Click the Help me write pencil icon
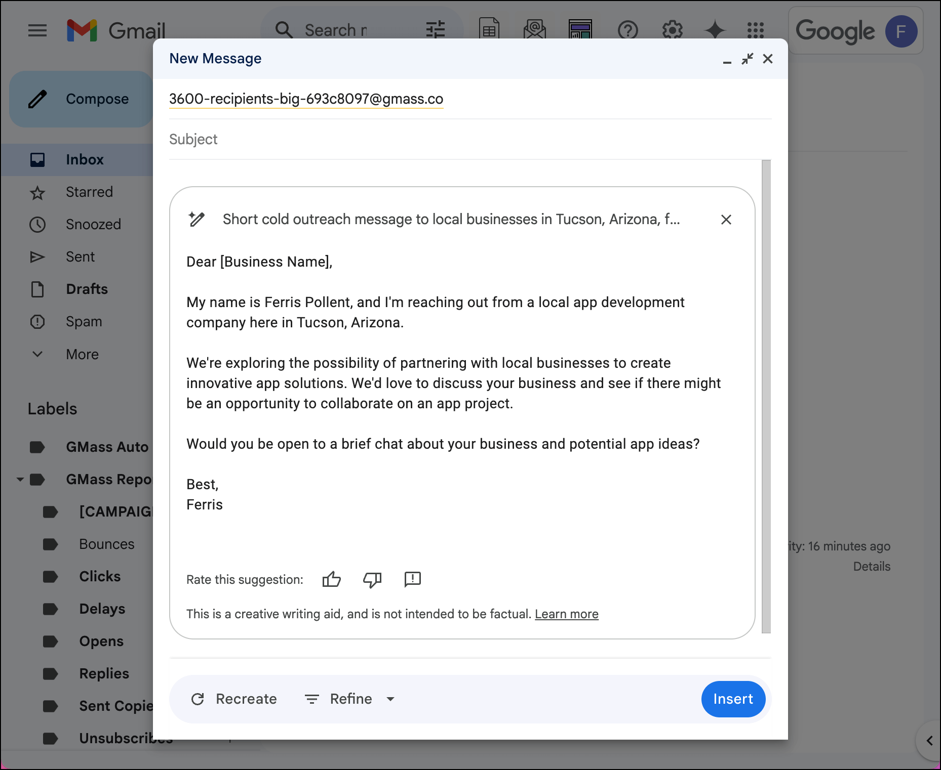This screenshot has height=770, width=941. click(x=197, y=220)
